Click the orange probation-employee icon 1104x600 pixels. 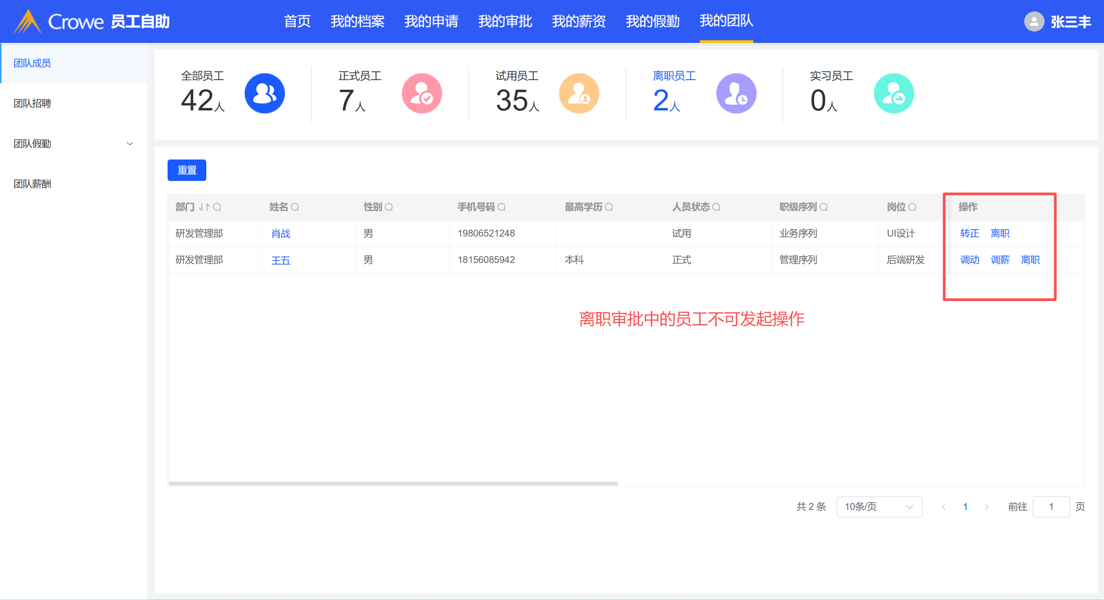pos(579,94)
